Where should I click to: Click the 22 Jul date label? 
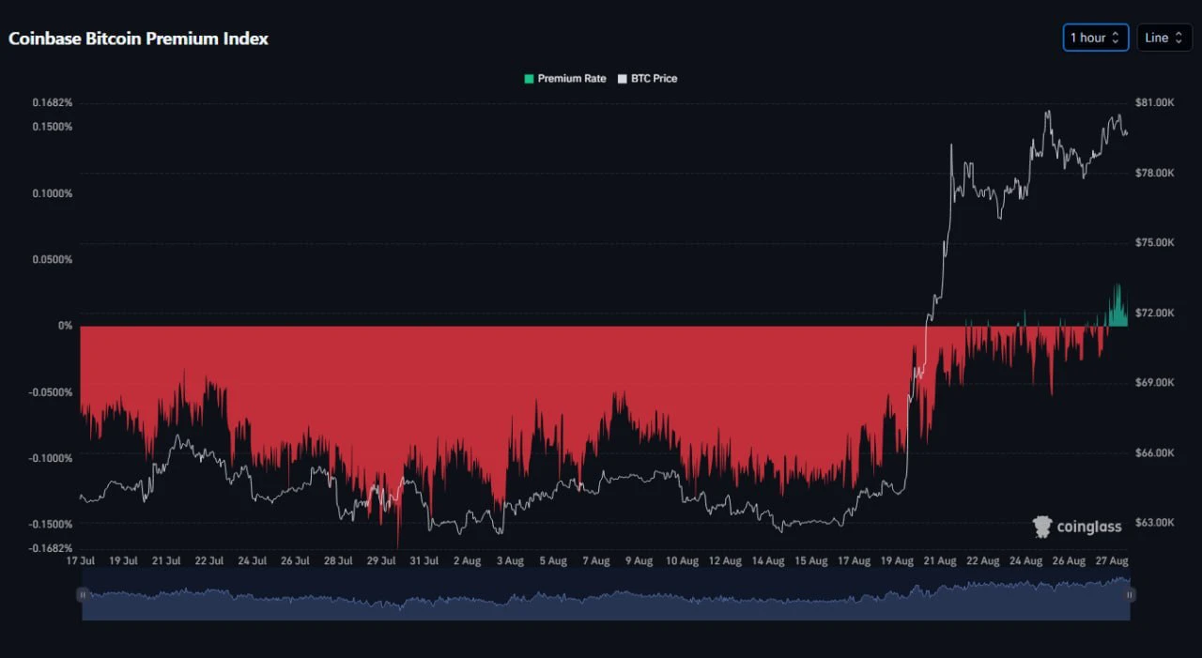208,561
